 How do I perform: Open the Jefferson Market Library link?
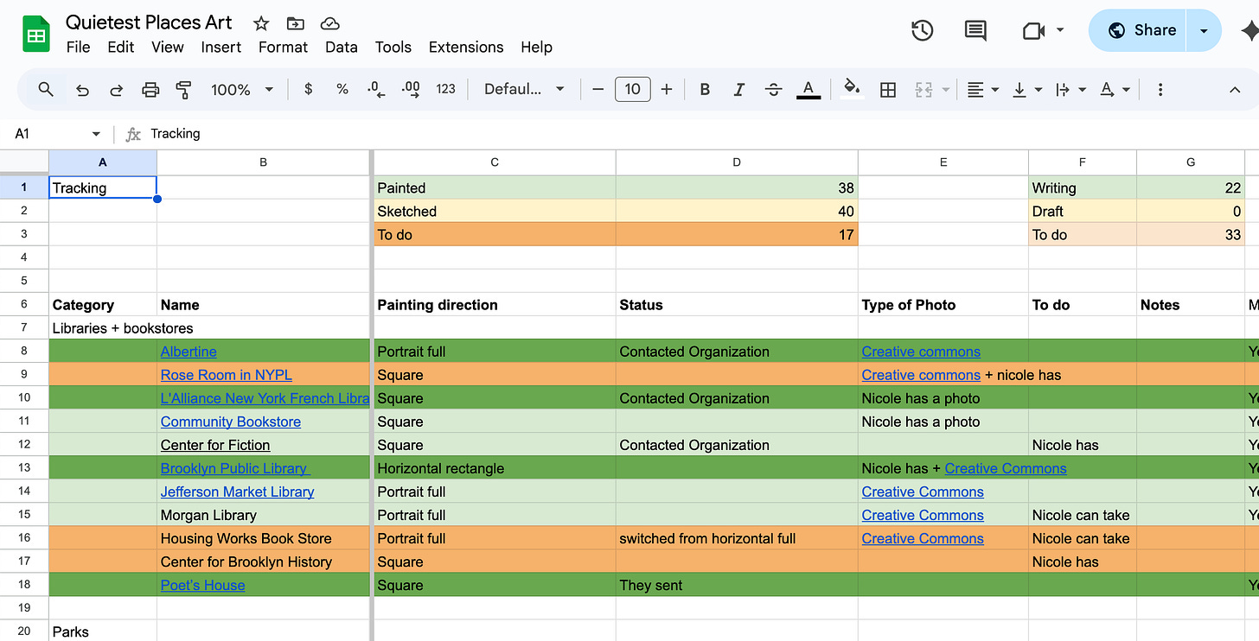[x=238, y=492]
